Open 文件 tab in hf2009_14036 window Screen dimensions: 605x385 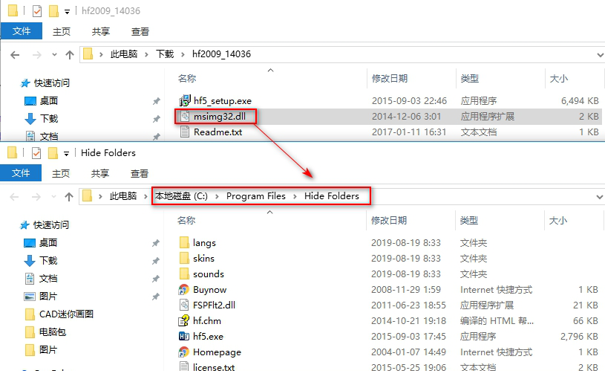pyautogui.click(x=22, y=31)
